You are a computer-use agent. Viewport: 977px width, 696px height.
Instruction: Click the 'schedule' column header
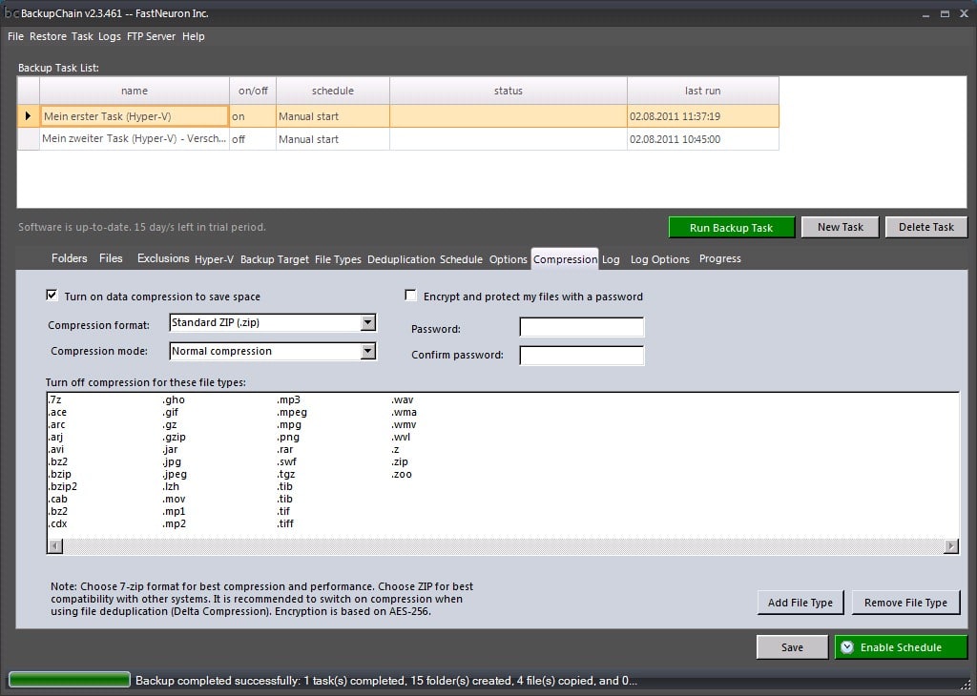(333, 91)
